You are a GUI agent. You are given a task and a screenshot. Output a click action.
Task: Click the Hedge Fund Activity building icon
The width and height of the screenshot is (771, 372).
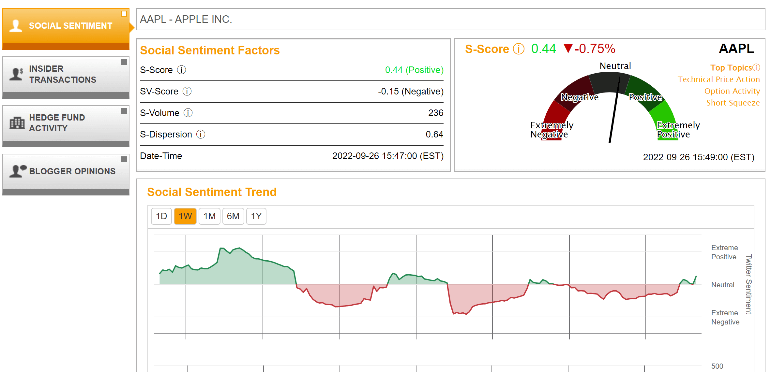pyautogui.click(x=17, y=123)
